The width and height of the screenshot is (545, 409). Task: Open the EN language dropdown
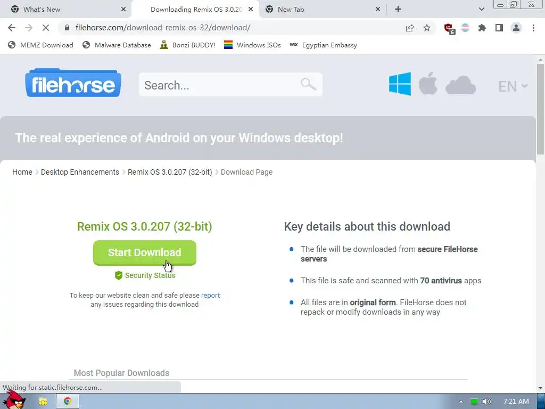tap(513, 86)
